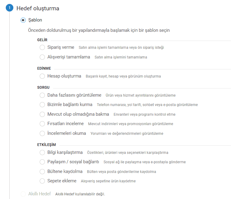Select Alışverişi tamamlama template option
This screenshot has width=233, height=199.
click(42, 57)
